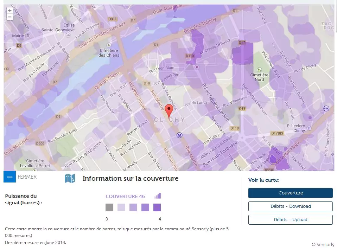Zoom in on the map with plus button
Viewport: 337px width, 250px height.
(x=9, y=11)
